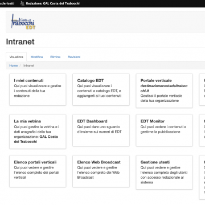Image resolution: width=205 pixels, height=205 pixels.
Task: Open the EDT Monitor card
Action: (x=165, y=130)
